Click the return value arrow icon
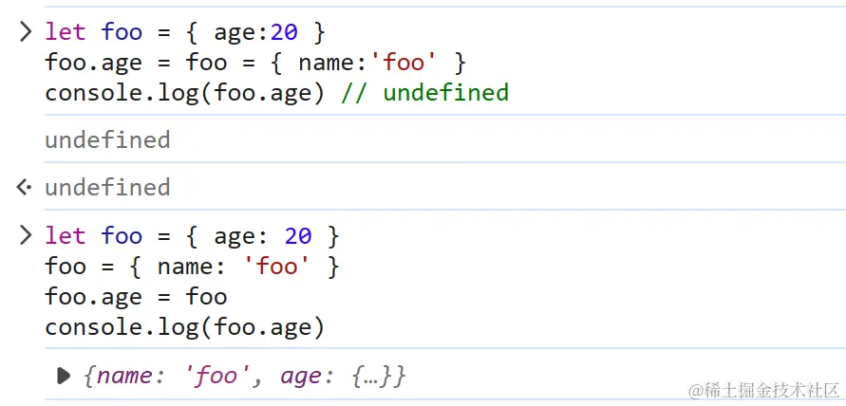 coord(25,187)
